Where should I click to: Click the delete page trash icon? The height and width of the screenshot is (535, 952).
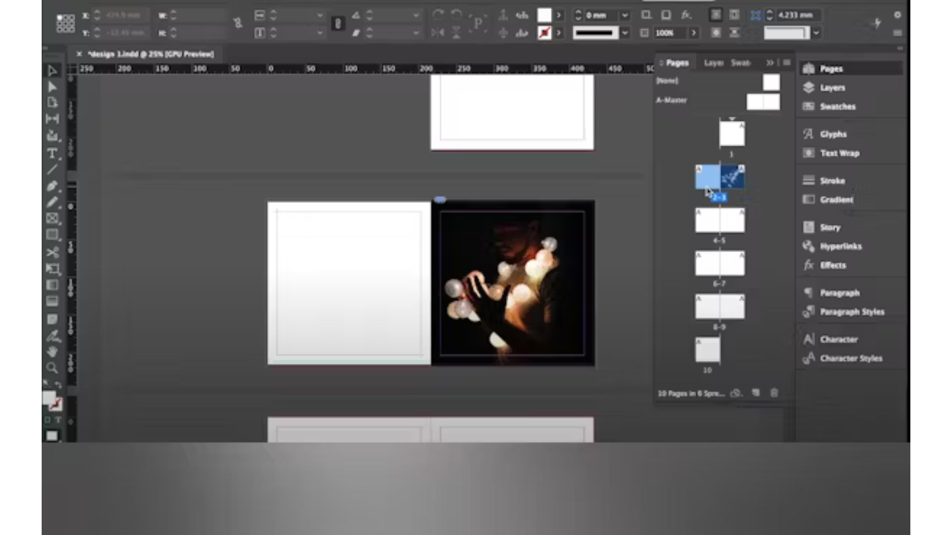pos(774,393)
